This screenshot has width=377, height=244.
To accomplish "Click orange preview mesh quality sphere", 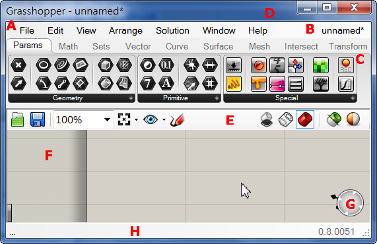I will tap(353, 119).
